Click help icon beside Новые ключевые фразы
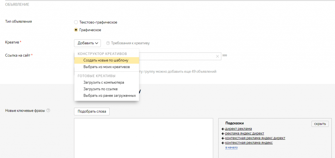 click(x=48, y=111)
